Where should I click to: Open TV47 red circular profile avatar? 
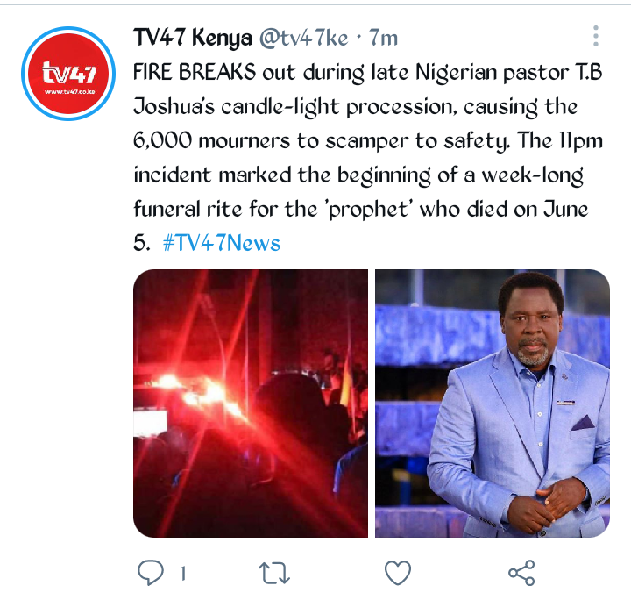pos(68,74)
